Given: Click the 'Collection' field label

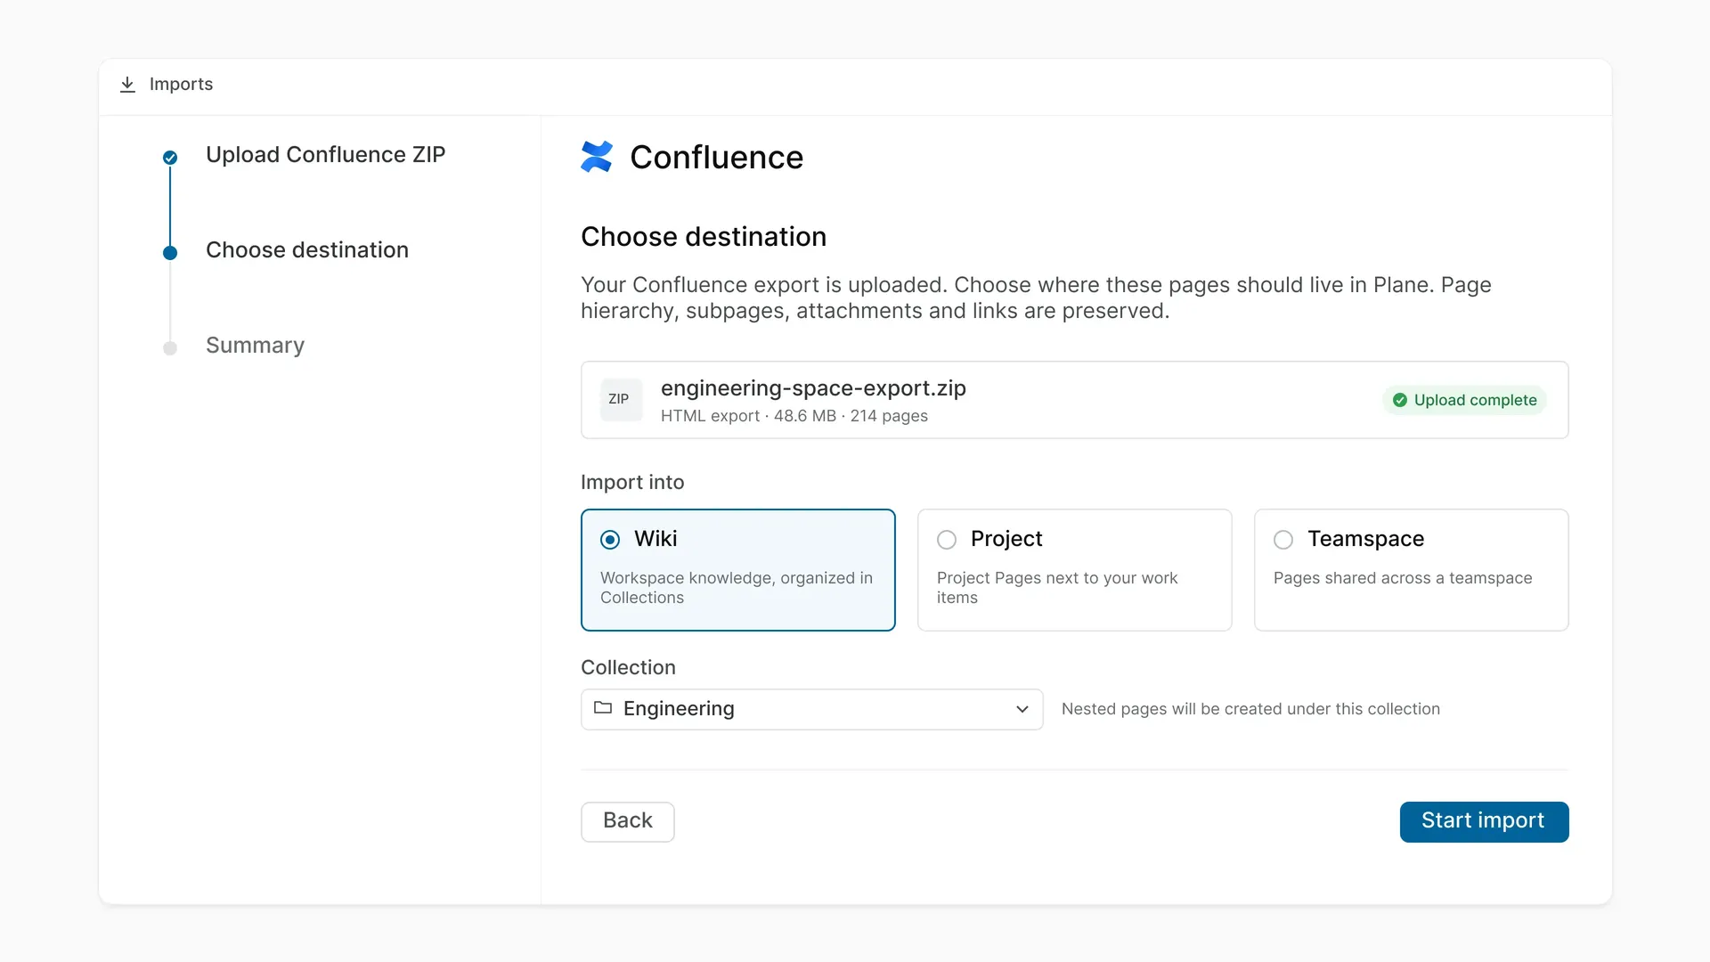Looking at the screenshot, I should coord(628,668).
